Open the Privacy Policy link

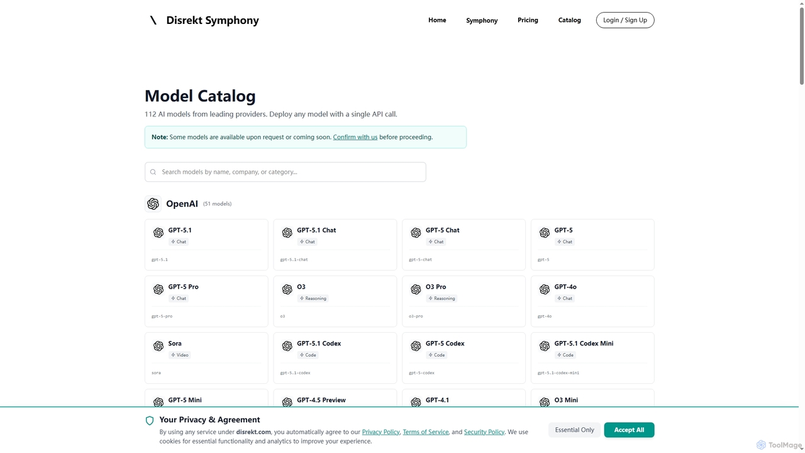click(x=381, y=432)
